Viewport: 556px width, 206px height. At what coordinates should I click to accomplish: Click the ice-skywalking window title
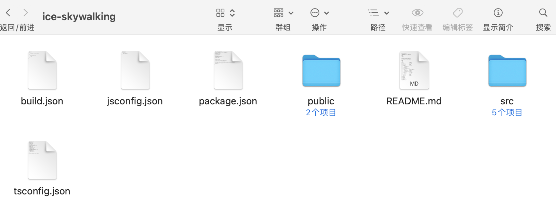[79, 16]
